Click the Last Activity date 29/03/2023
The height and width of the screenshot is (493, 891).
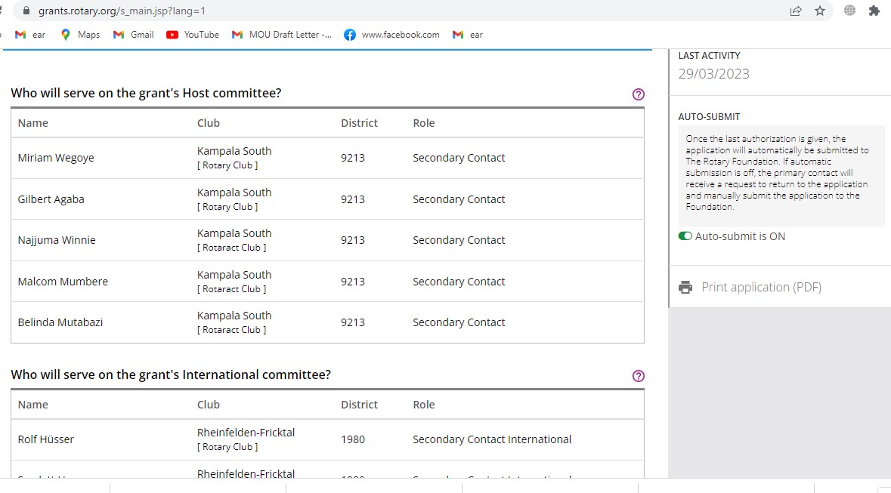[713, 74]
